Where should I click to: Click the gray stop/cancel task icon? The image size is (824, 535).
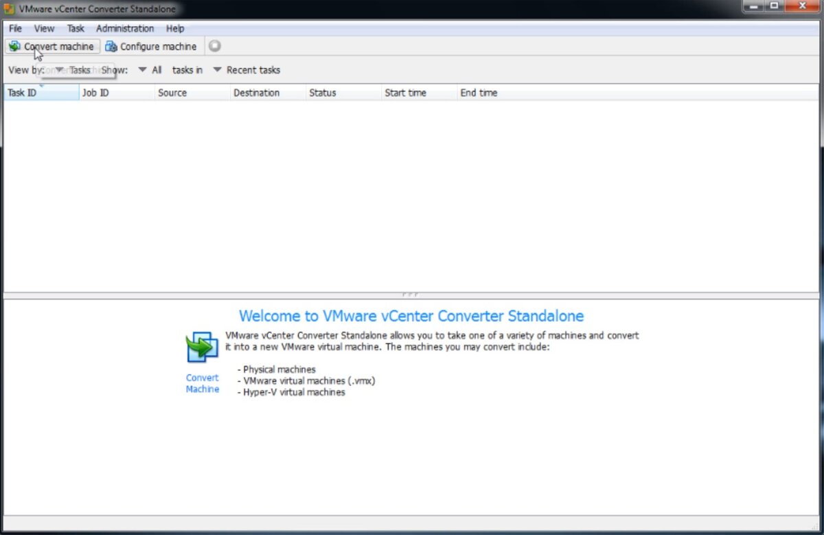pyautogui.click(x=215, y=47)
